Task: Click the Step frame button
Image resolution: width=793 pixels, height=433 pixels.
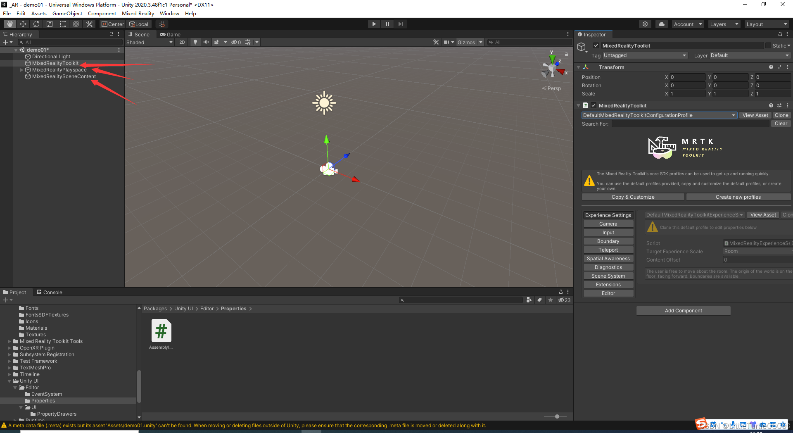Action: click(400, 24)
